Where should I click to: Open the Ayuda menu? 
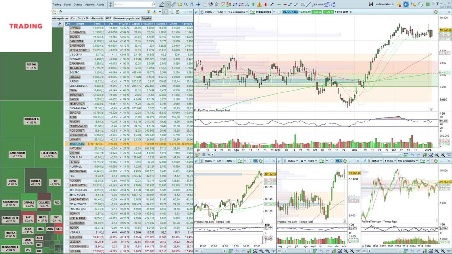(100, 5)
